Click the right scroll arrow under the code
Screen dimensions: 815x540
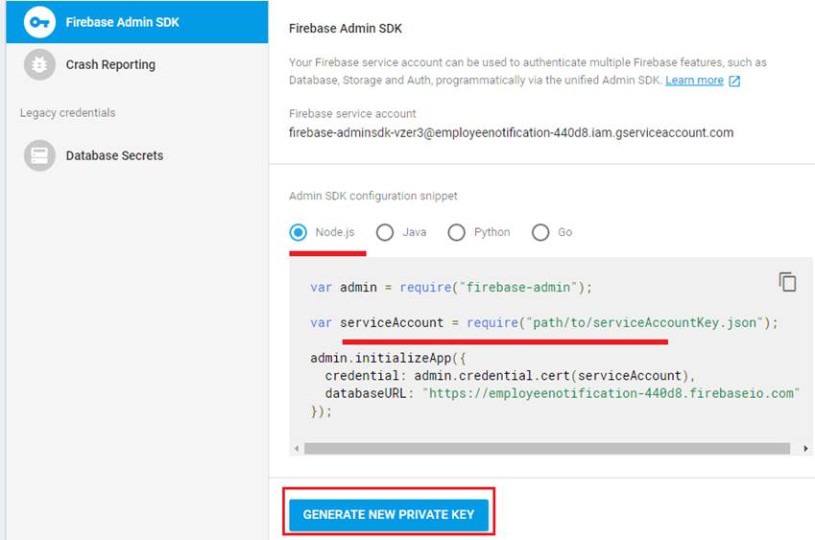[805, 449]
